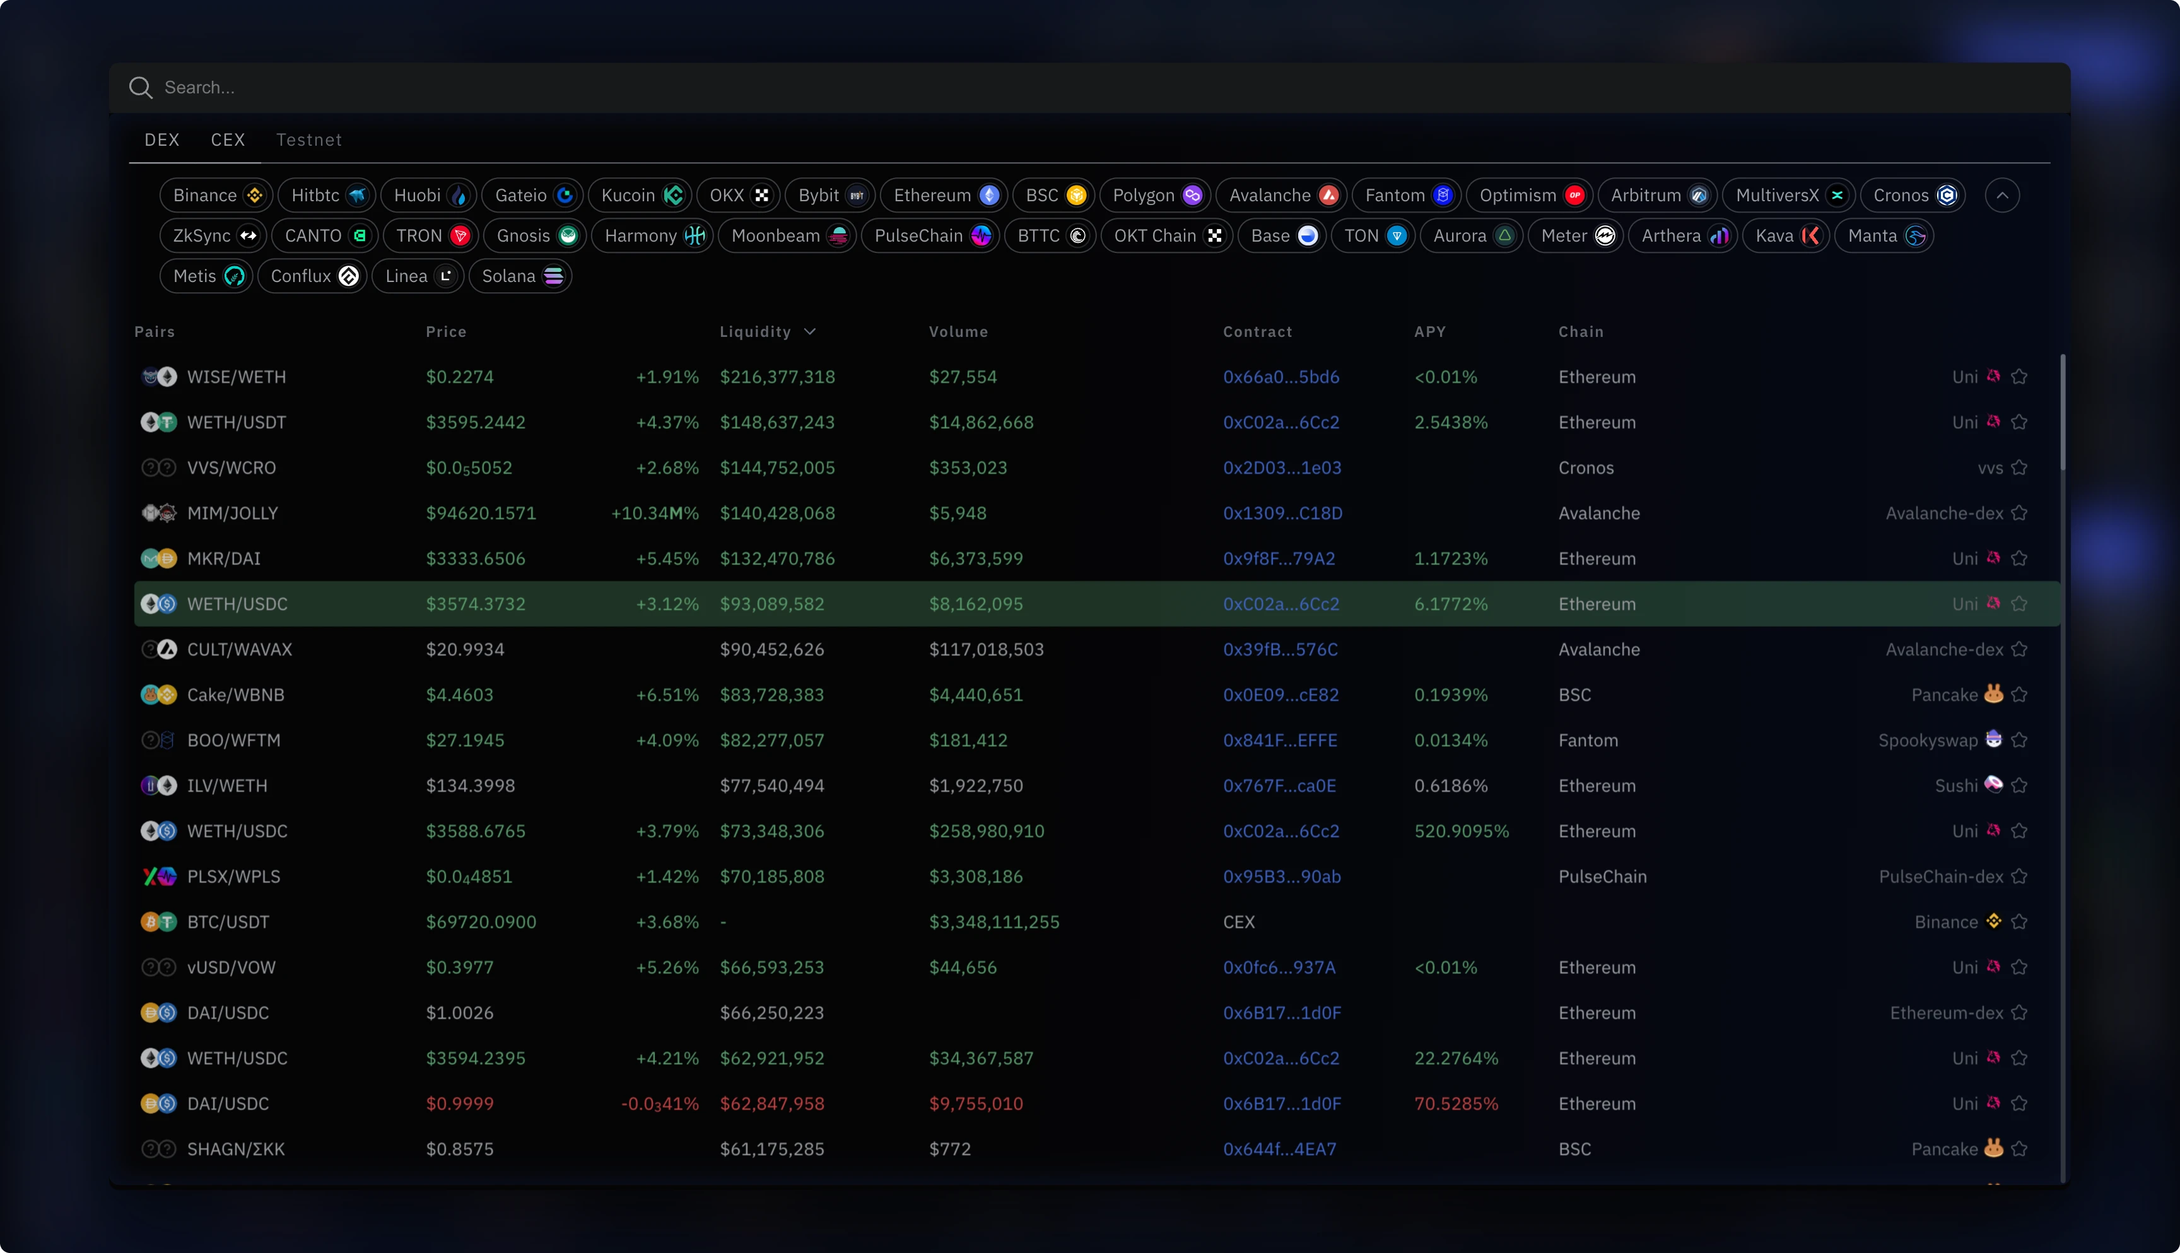
Task: Toggle the PulseChain filter chip
Action: 930,236
